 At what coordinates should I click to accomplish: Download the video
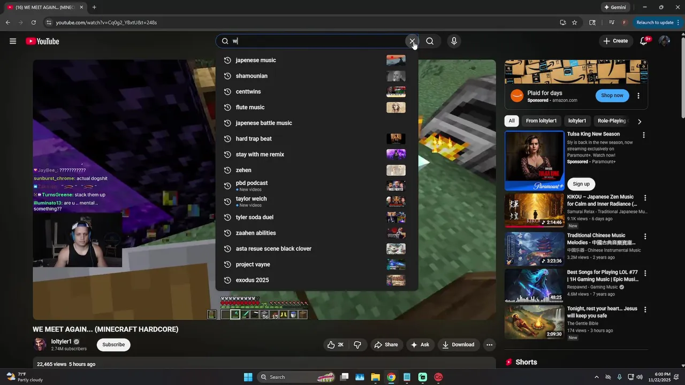pos(458,345)
